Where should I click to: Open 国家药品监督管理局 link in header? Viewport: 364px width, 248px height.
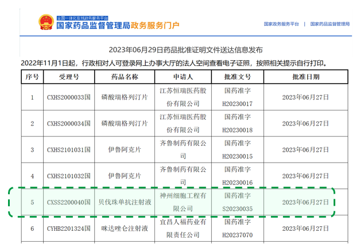tap(330, 24)
